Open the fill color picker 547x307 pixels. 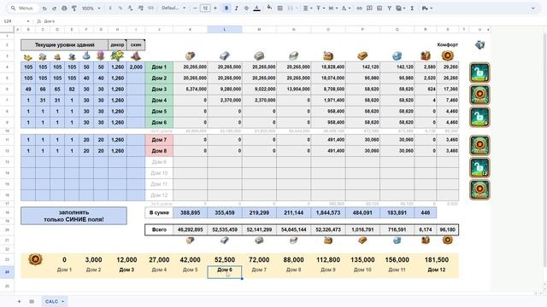[269, 9]
